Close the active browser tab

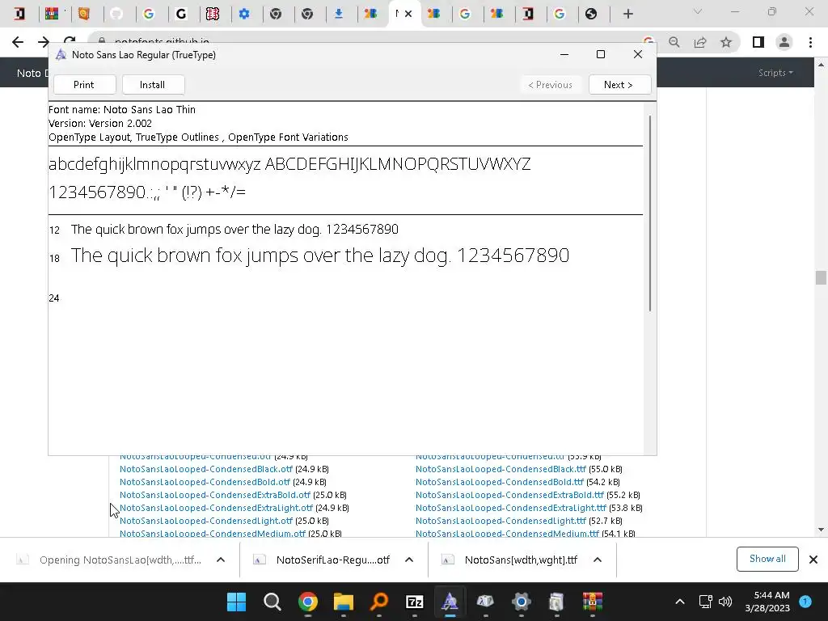click(x=408, y=14)
